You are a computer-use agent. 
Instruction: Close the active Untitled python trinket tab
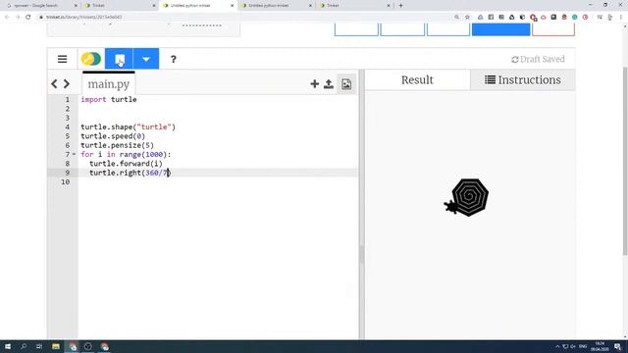pos(232,6)
